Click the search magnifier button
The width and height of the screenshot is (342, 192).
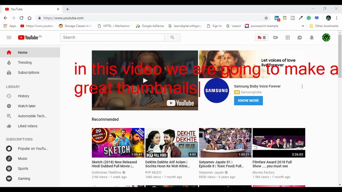172,38
